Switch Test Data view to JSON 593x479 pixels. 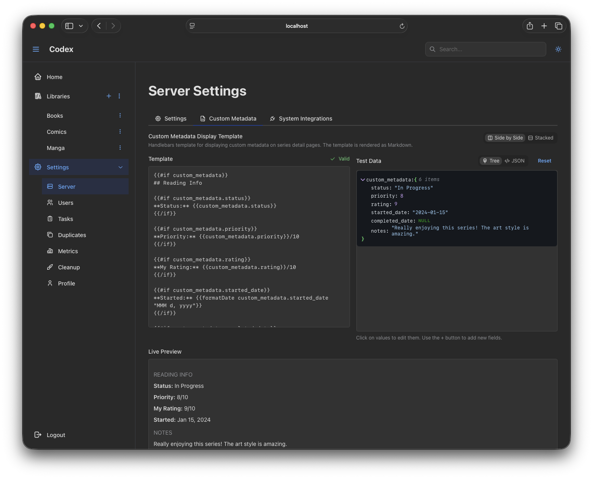515,160
